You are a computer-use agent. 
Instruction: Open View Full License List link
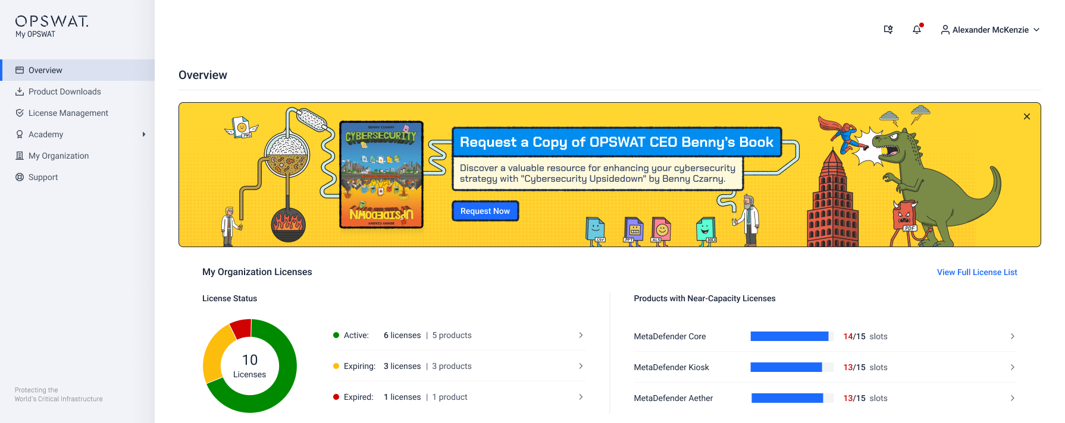tap(977, 272)
